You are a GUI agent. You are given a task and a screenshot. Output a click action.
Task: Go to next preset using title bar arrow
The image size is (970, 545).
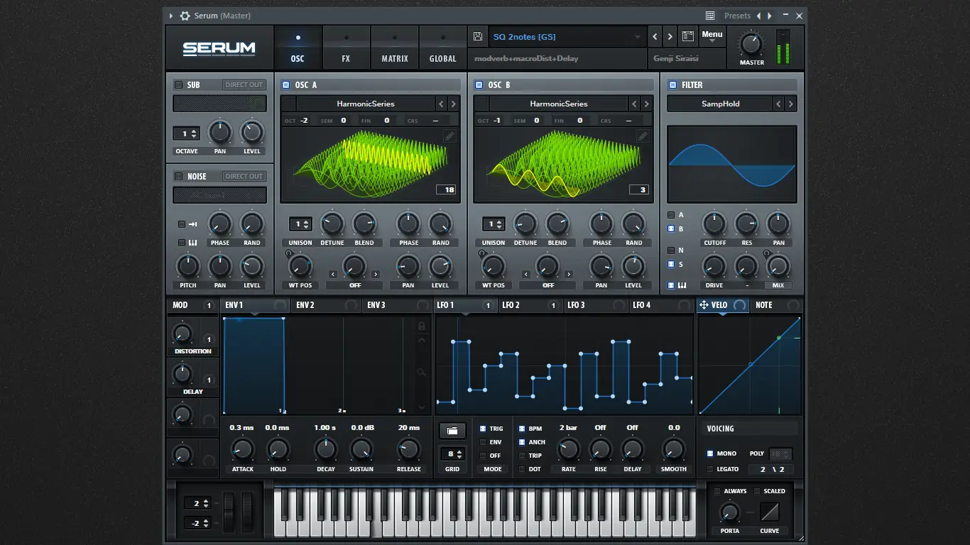point(770,16)
